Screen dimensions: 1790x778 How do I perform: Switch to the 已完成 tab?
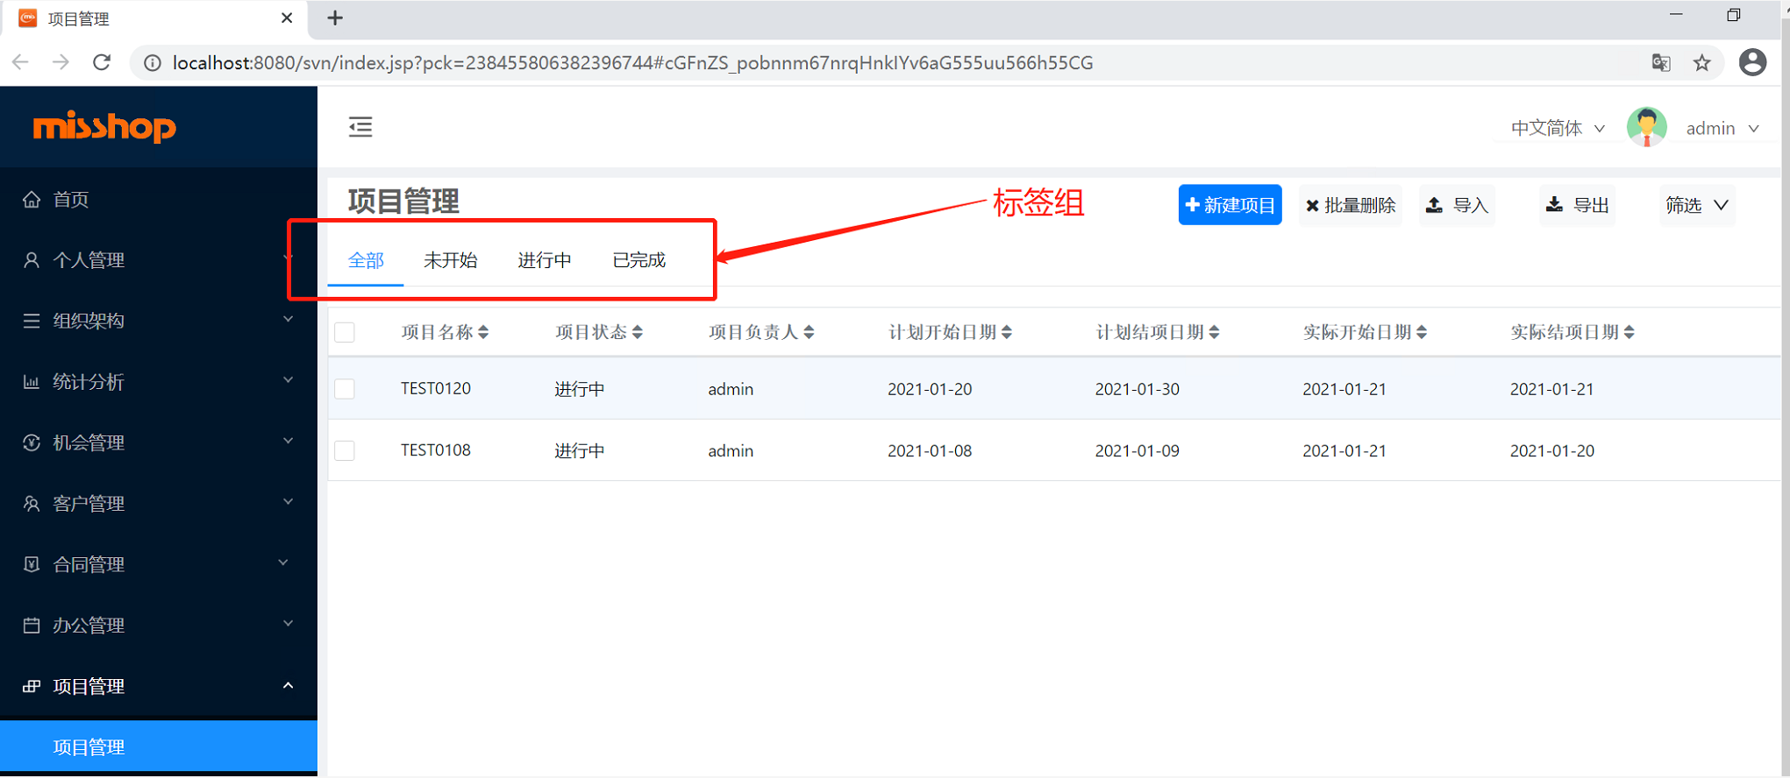pyautogui.click(x=638, y=260)
